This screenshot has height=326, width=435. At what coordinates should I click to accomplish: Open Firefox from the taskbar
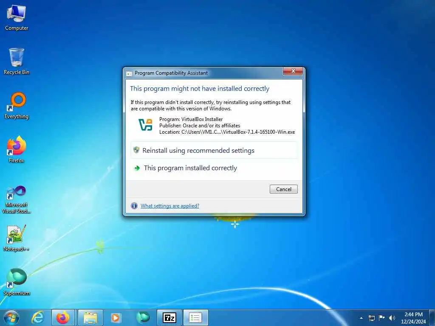(63, 318)
